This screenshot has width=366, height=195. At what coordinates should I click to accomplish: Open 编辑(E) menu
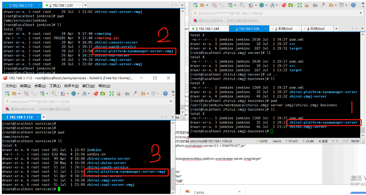click(26, 86)
